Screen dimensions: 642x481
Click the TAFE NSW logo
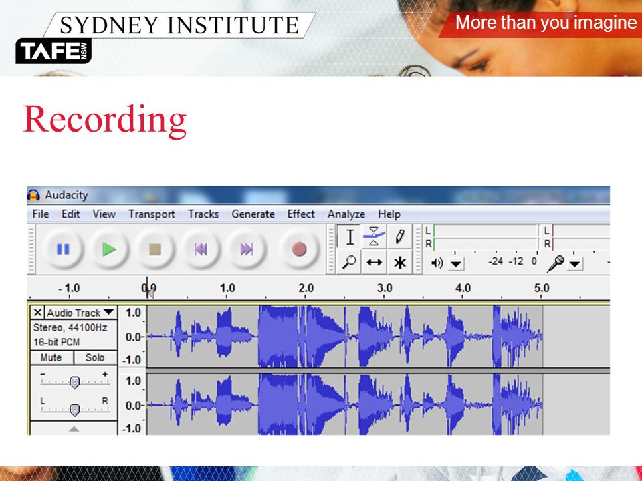click(x=53, y=51)
